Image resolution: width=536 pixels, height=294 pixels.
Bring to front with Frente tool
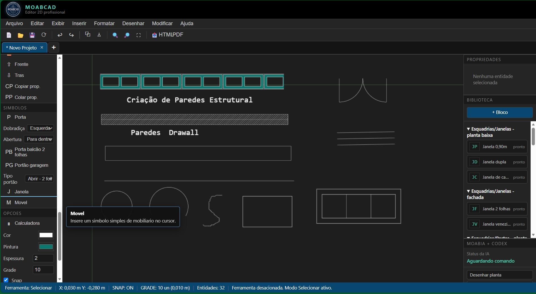tap(29, 64)
